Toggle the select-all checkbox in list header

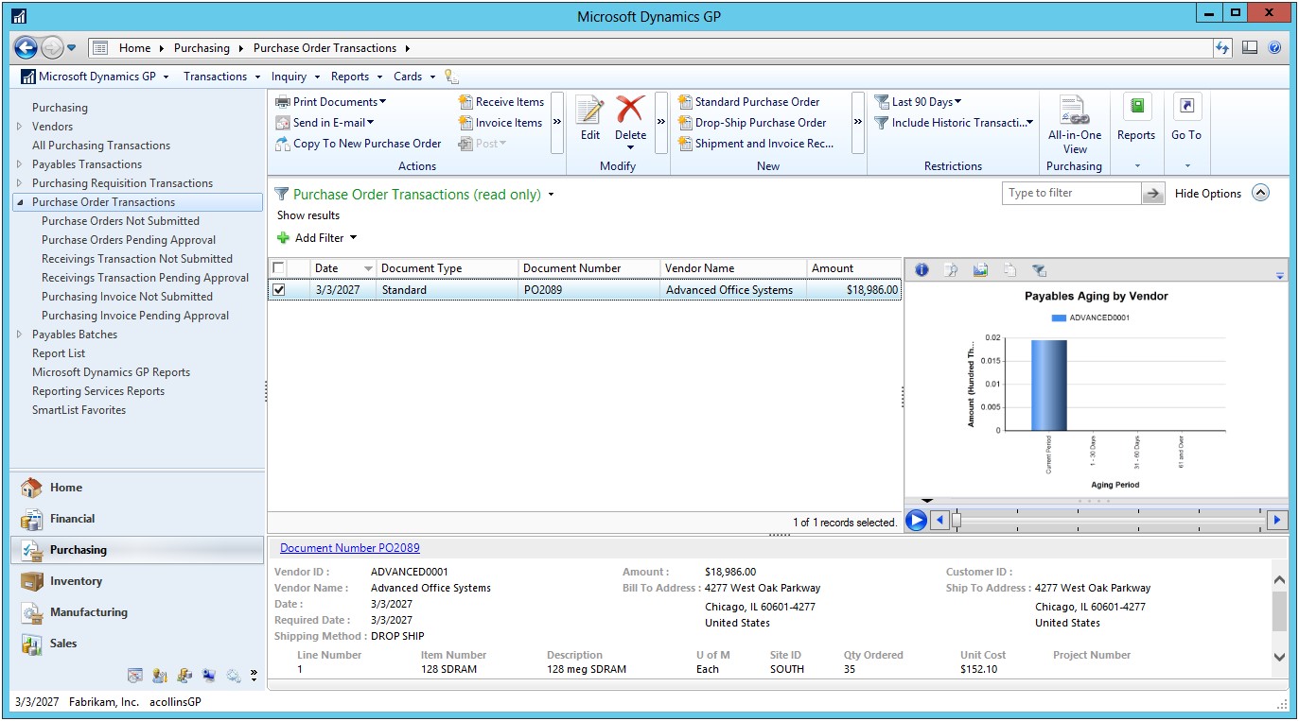pyautogui.click(x=279, y=268)
